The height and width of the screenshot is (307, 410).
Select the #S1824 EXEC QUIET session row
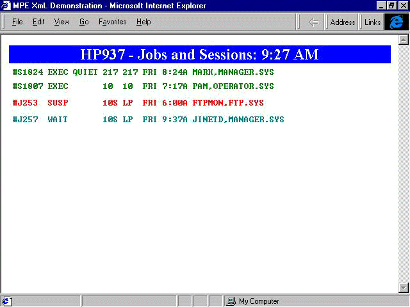[x=143, y=72]
